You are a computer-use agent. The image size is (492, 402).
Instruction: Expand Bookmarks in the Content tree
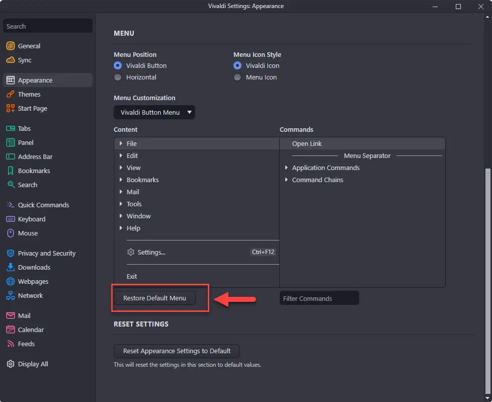click(x=121, y=180)
